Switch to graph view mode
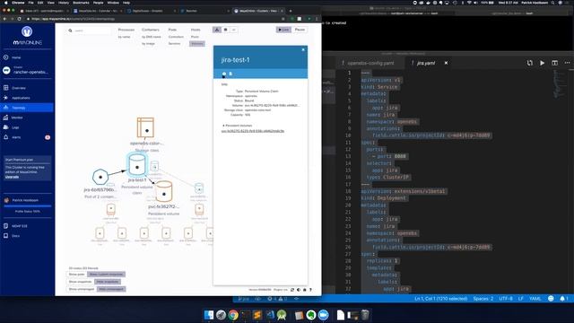Viewport: 574px width, 323px height. (x=217, y=30)
